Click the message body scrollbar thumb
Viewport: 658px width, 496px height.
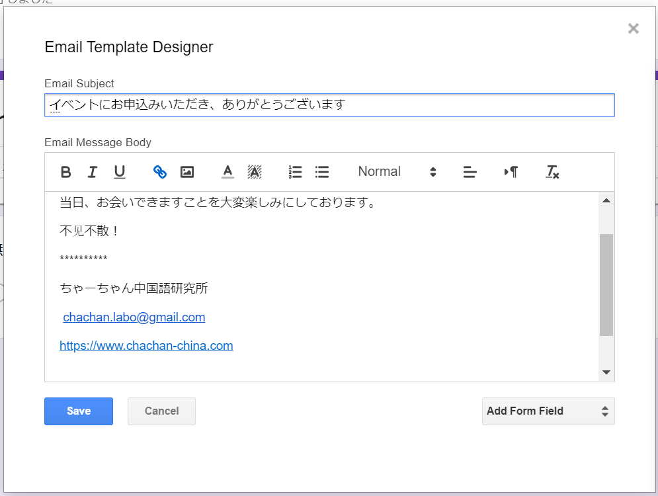pyautogui.click(x=606, y=285)
